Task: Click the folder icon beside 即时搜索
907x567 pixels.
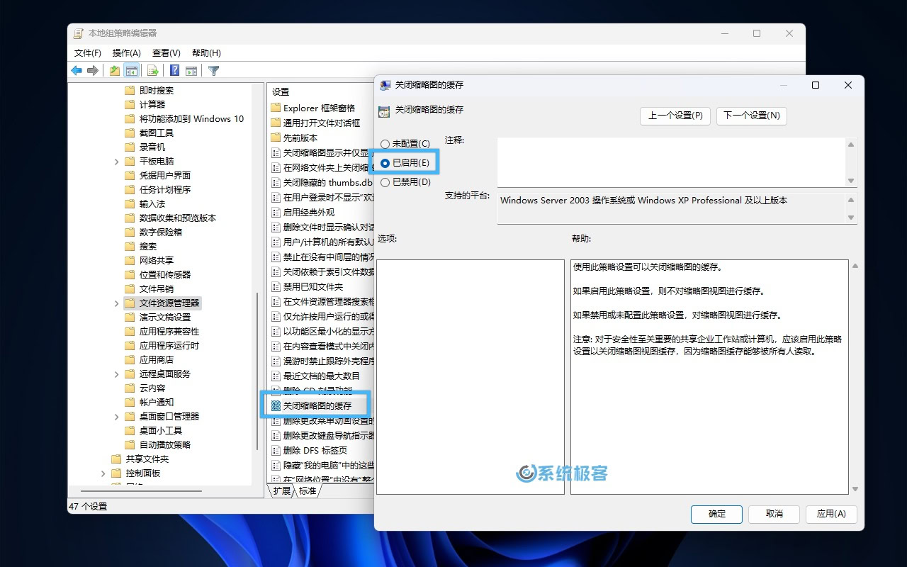Action: tap(130, 90)
